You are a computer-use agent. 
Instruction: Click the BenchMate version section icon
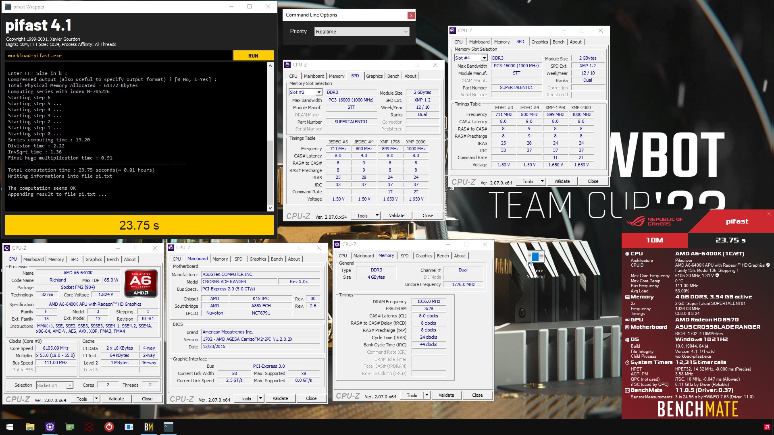[x=627, y=390]
